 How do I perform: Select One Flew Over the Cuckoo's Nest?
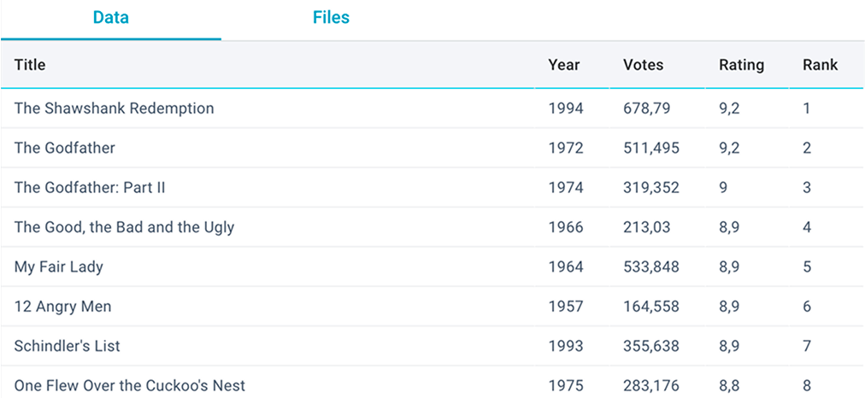[130, 385]
